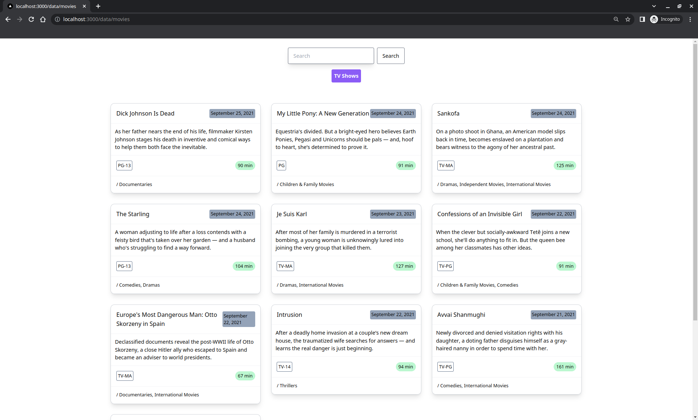Reload the current page

click(x=31, y=19)
